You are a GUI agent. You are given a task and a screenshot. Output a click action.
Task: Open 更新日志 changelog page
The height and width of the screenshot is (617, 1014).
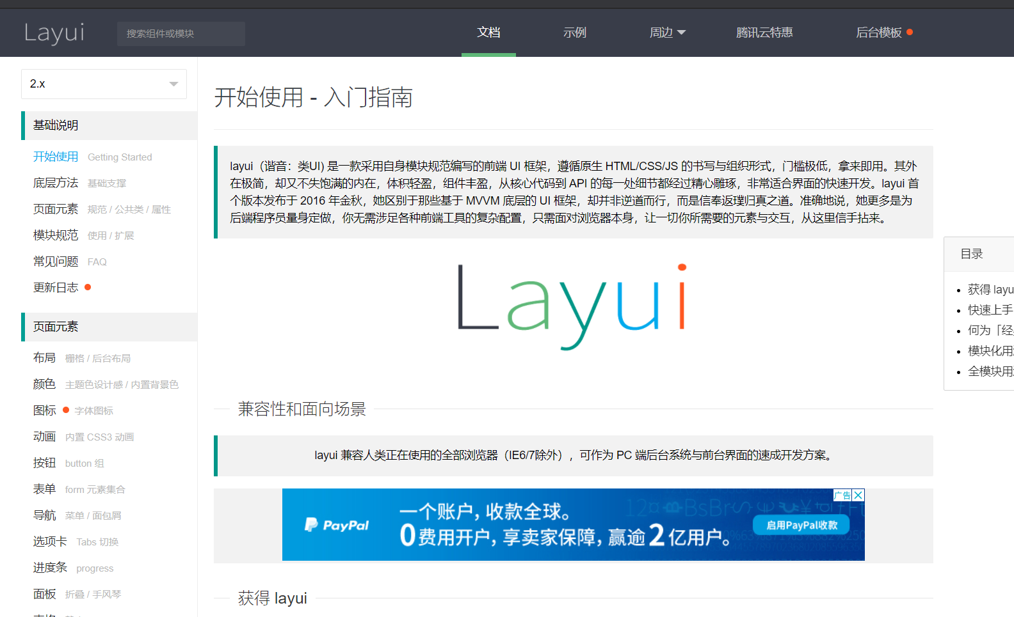pyautogui.click(x=62, y=288)
